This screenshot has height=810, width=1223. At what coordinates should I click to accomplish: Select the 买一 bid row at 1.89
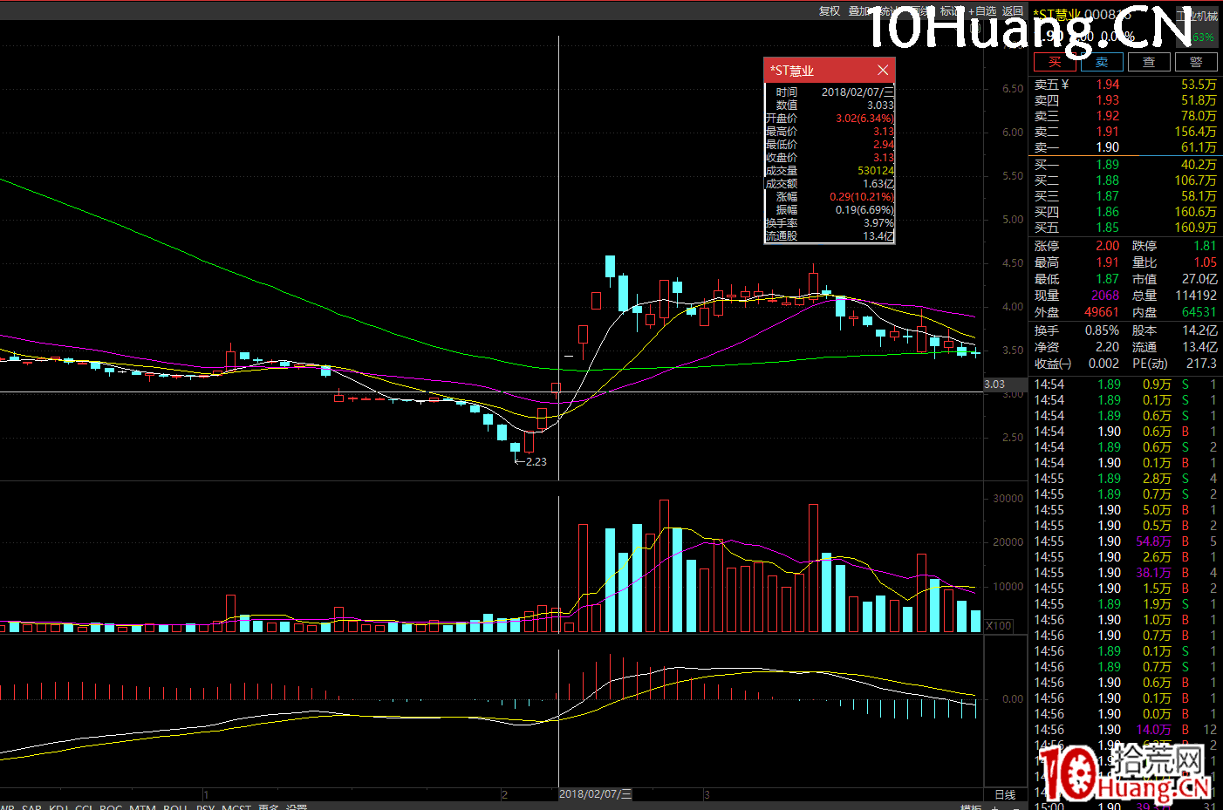(x=1125, y=165)
